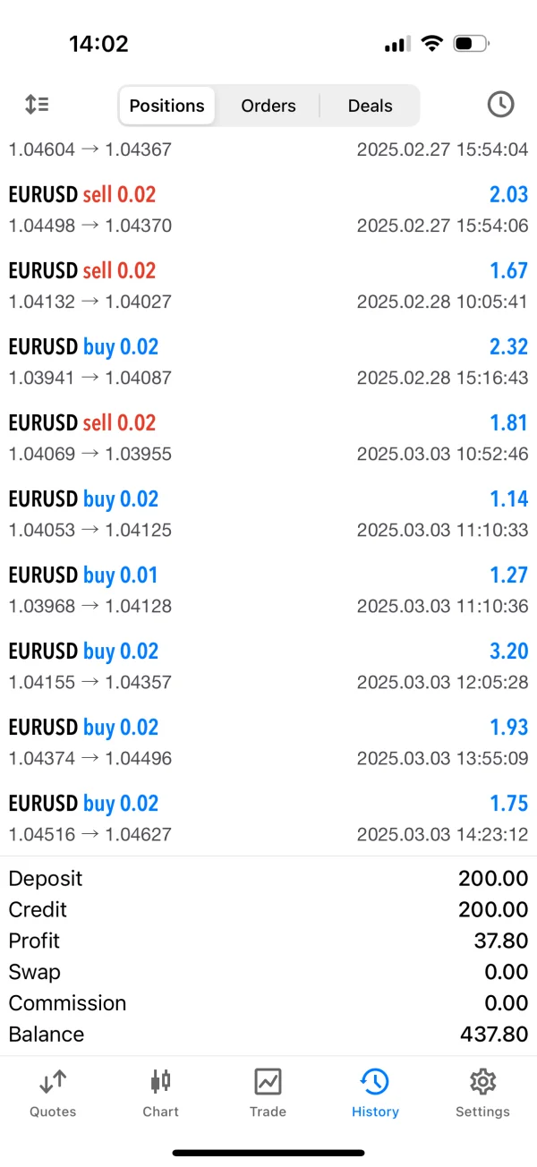Open the Chart candlestick icon
Image resolution: width=537 pixels, height=1167 pixels.
(x=160, y=1083)
